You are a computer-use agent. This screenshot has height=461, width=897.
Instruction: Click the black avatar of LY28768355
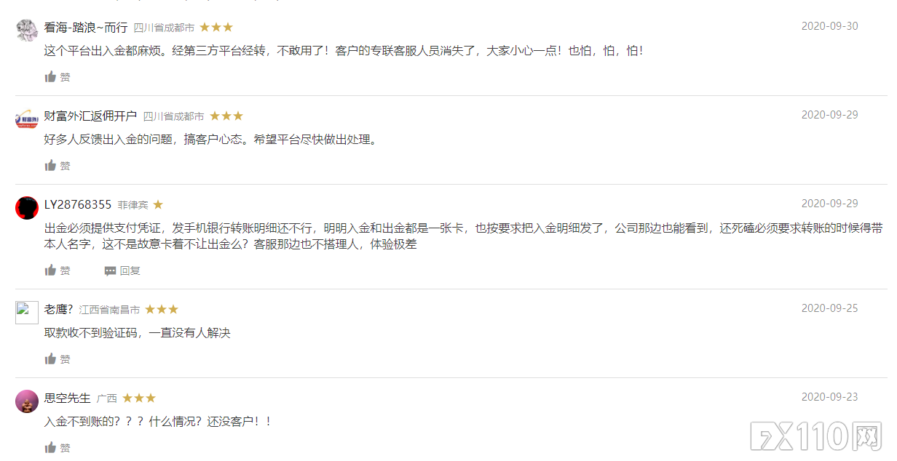[27, 207]
